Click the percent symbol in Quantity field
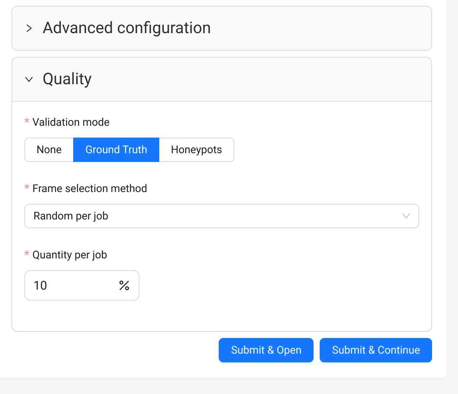The width and height of the screenshot is (458, 394). coord(124,285)
